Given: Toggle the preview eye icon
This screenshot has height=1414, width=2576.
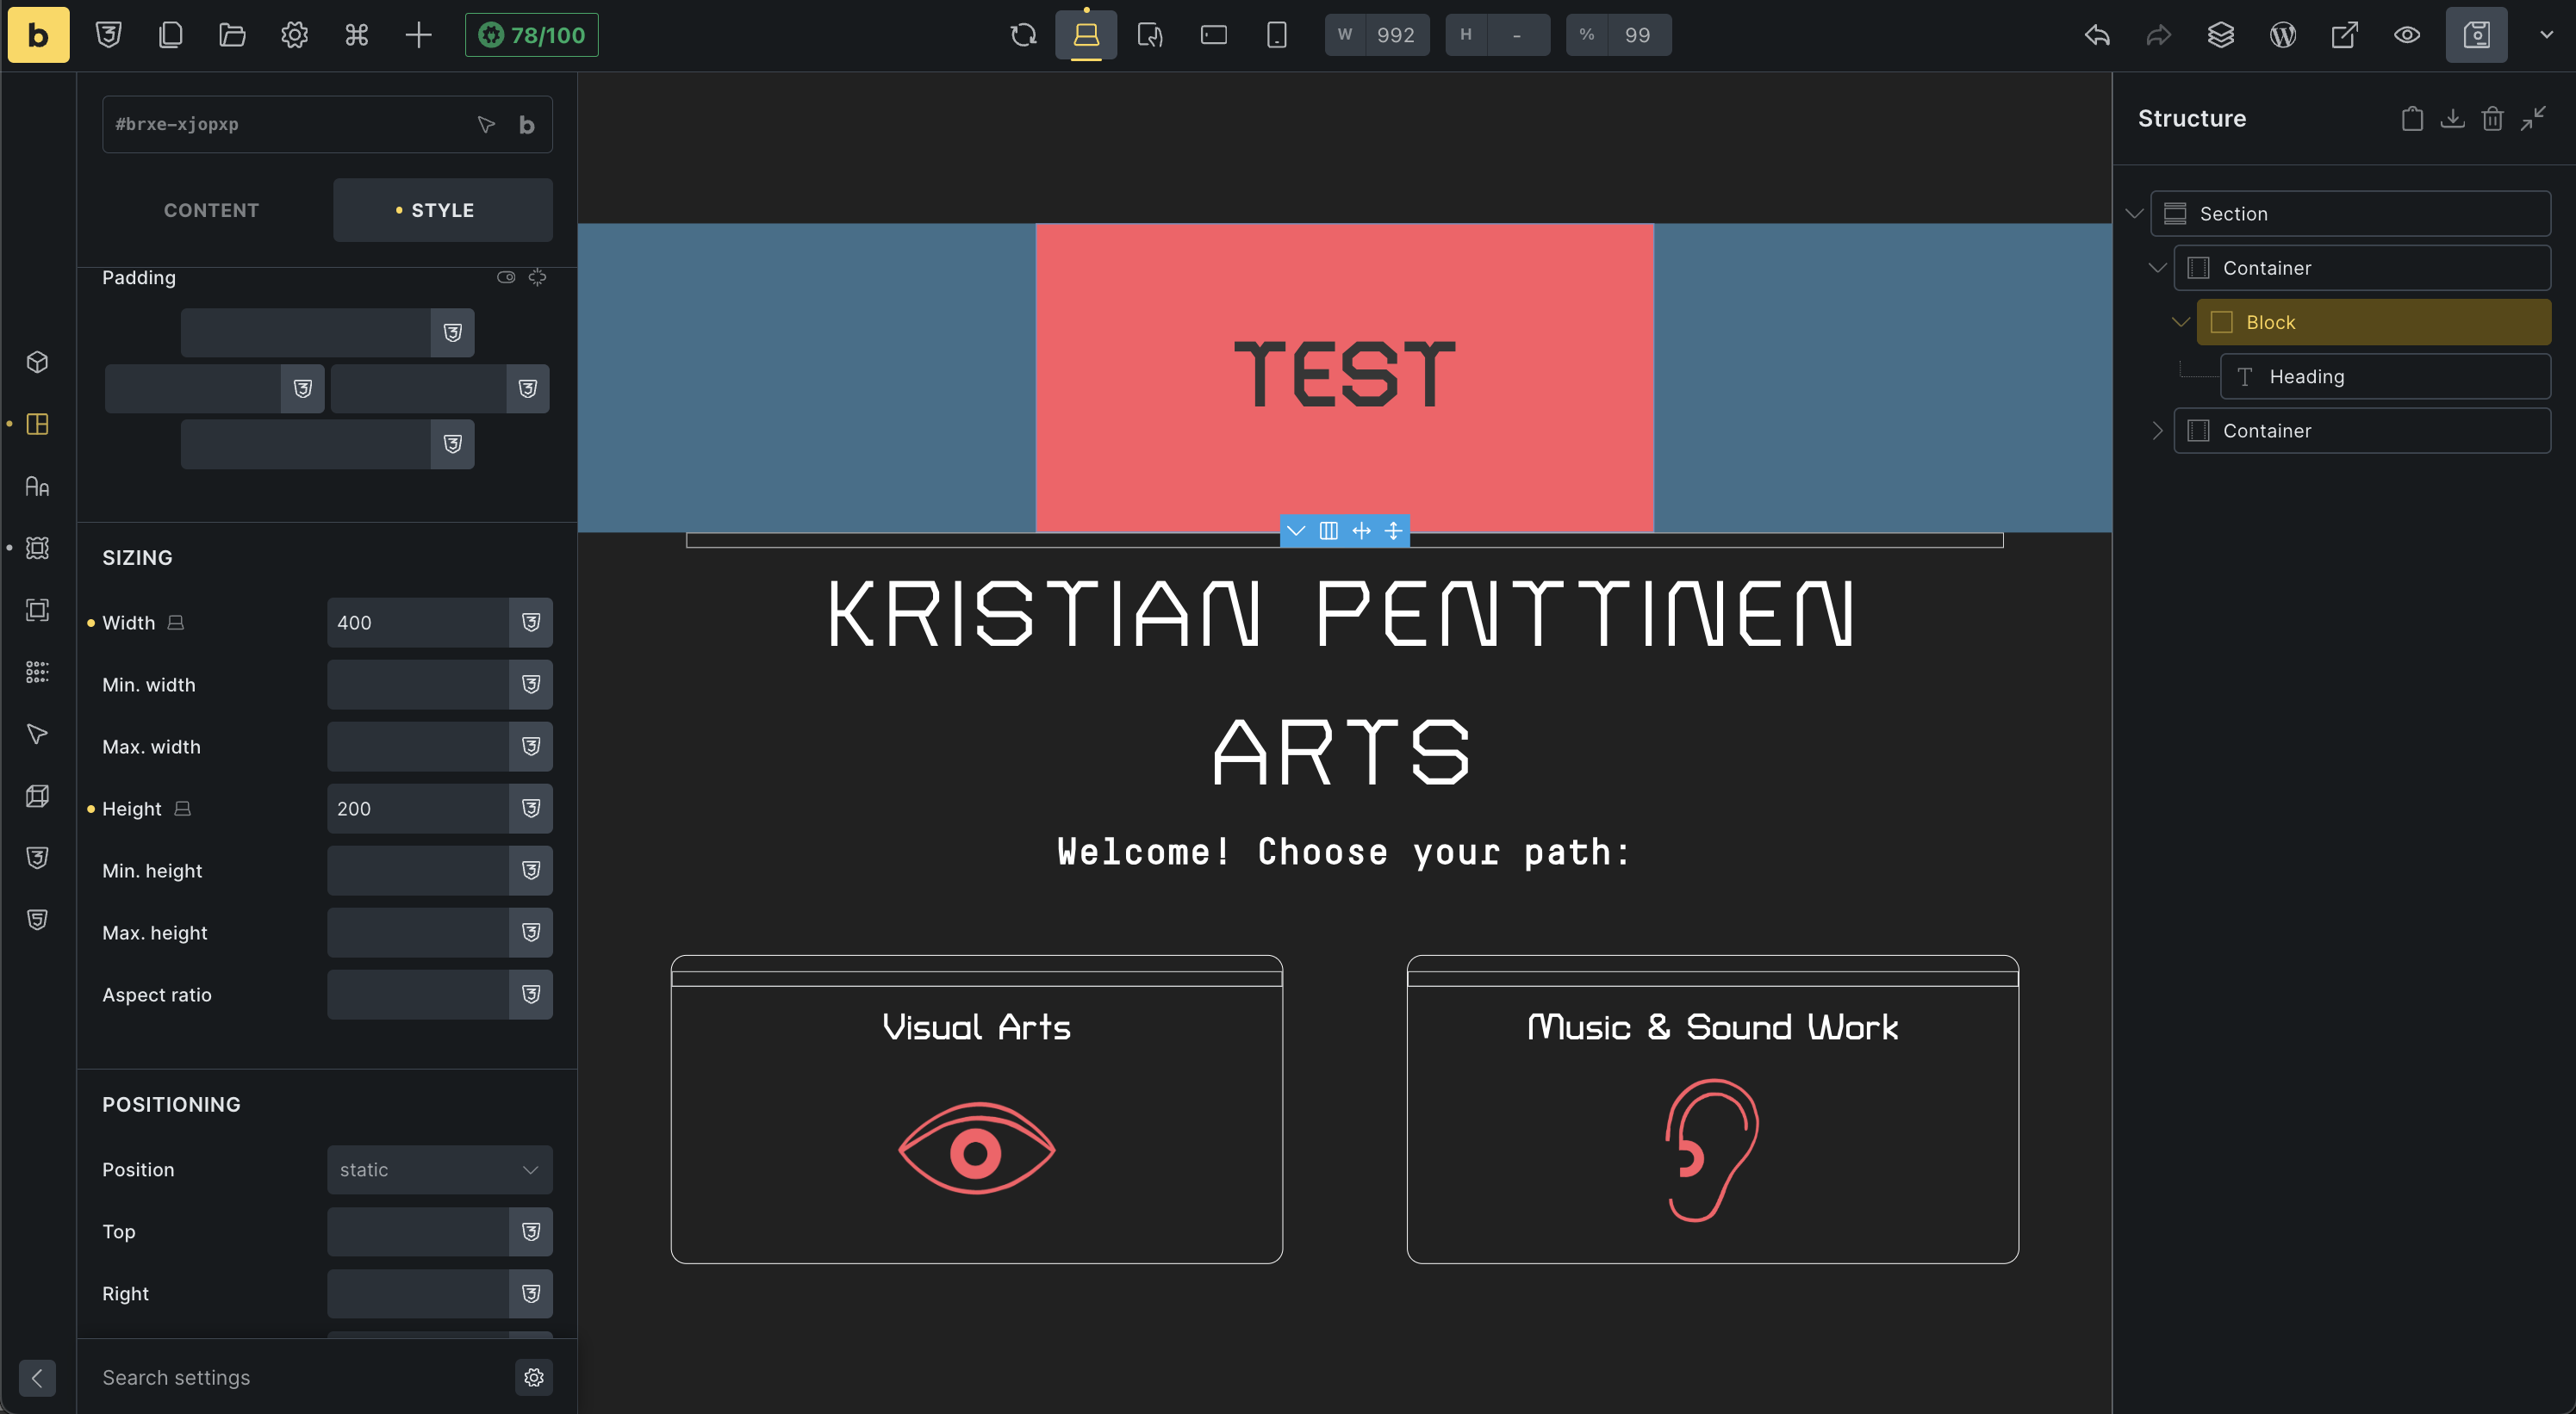Looking at the screenshot, I should click(x=2406, y=35).
